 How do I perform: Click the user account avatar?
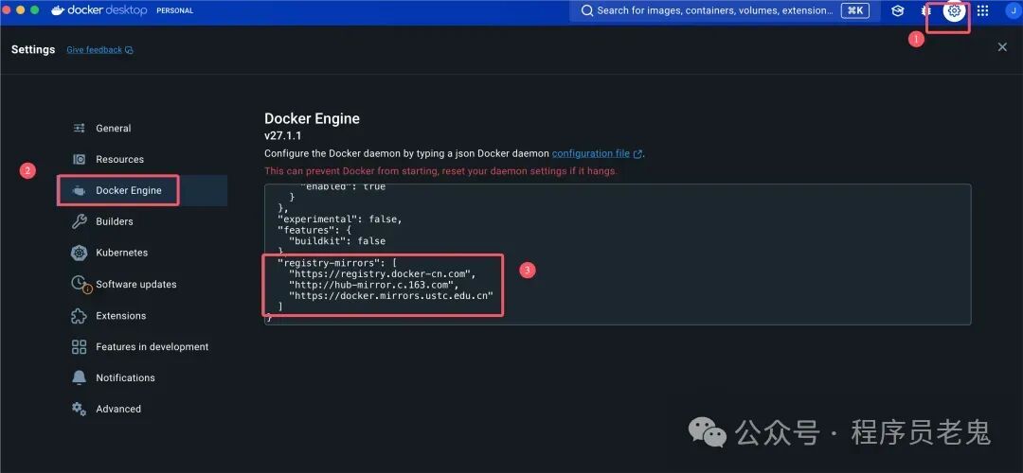(x=1014, y=11)
